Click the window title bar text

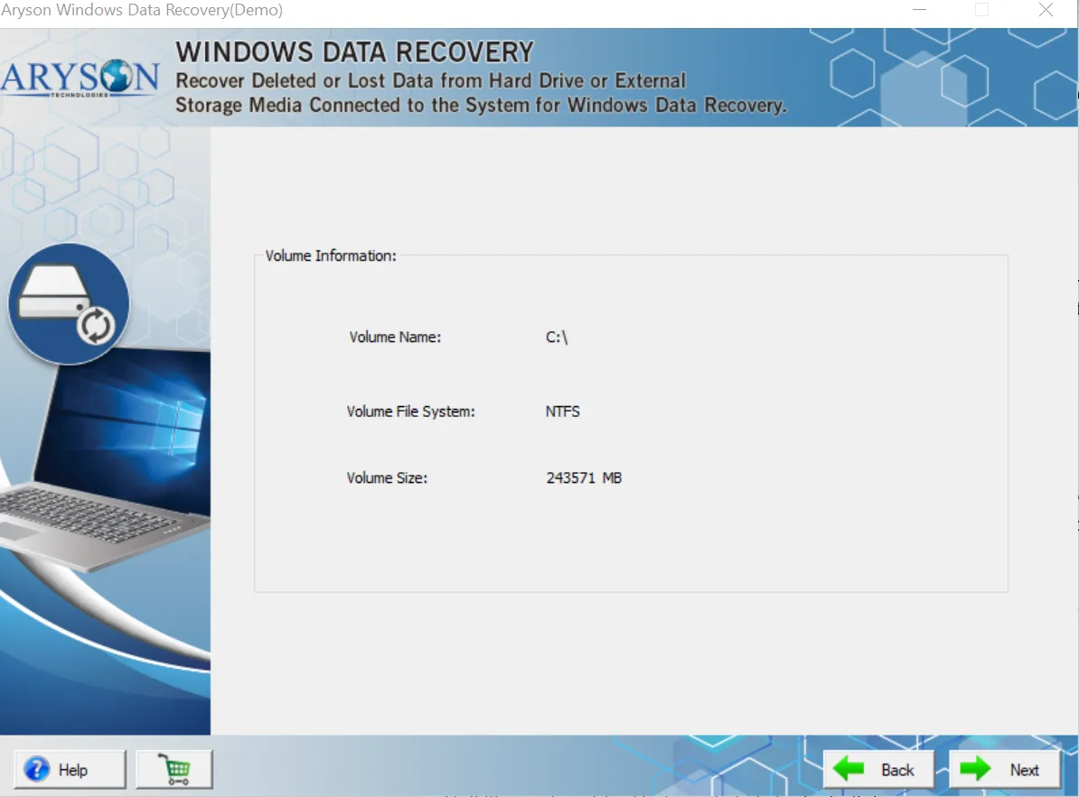click(x=142, y=11)
